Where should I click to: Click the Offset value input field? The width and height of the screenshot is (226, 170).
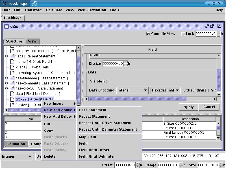(x=125, y=165)
